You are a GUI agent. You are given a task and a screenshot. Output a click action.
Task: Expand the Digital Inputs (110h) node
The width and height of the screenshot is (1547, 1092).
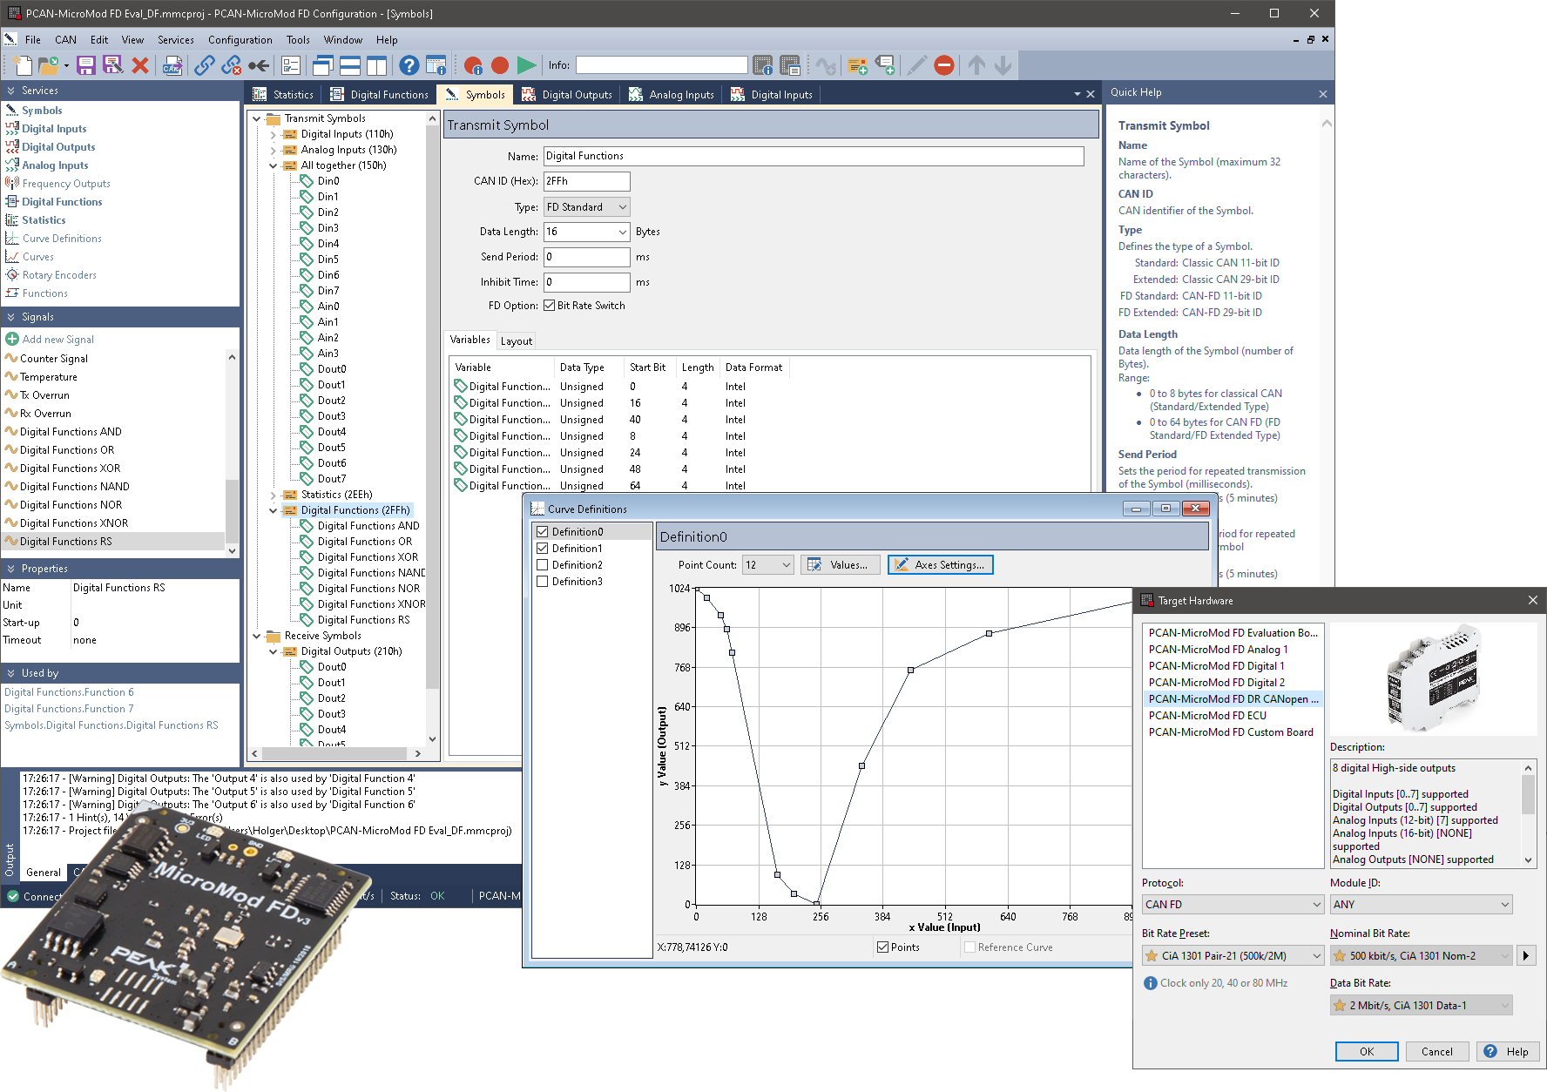[274, 134]
